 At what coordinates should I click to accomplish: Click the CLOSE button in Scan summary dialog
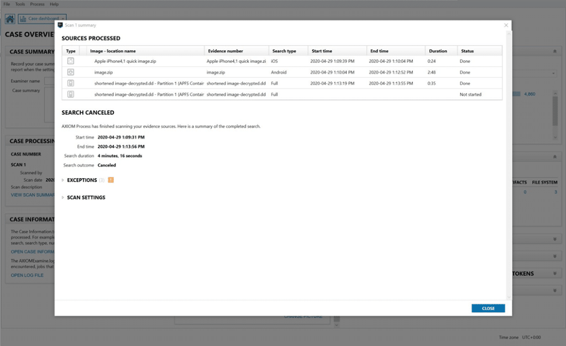click(x=488, y=308)
